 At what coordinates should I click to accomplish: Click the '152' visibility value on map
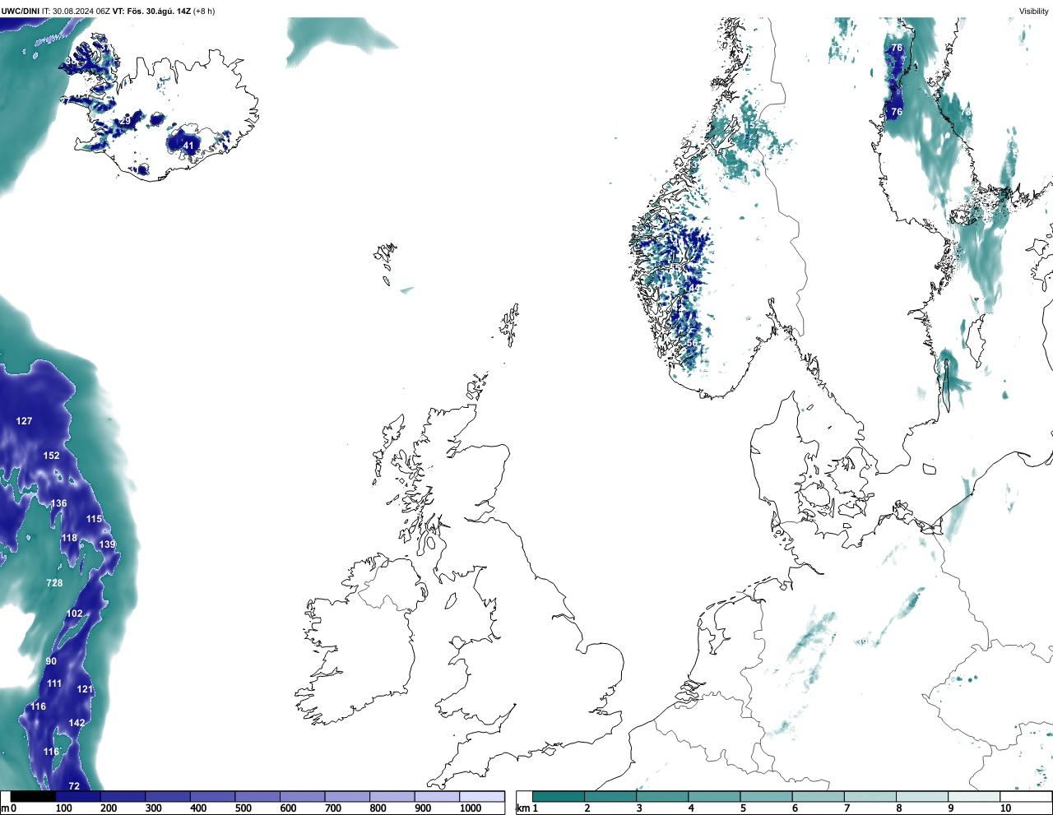click(52, 456)
